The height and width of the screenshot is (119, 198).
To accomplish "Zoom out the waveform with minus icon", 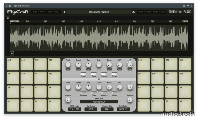I will 186,21.
